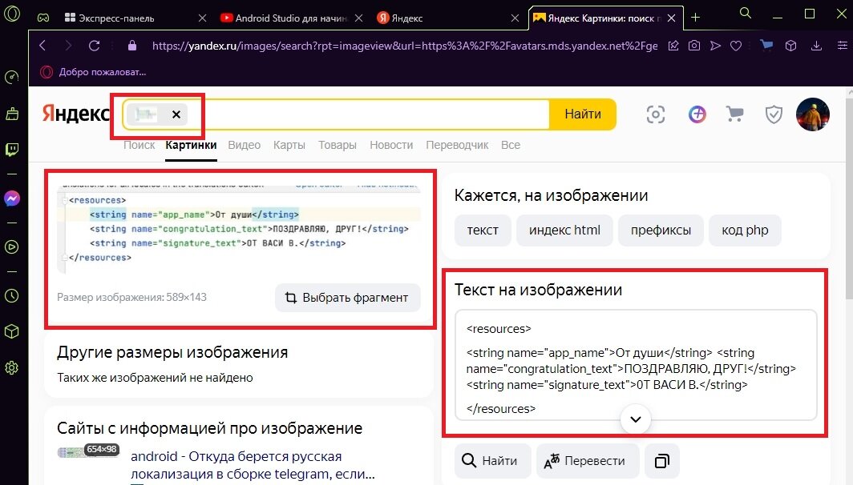Click Перевести translate button
Viewport: 853px width, 485px height.
click(588, 461)
